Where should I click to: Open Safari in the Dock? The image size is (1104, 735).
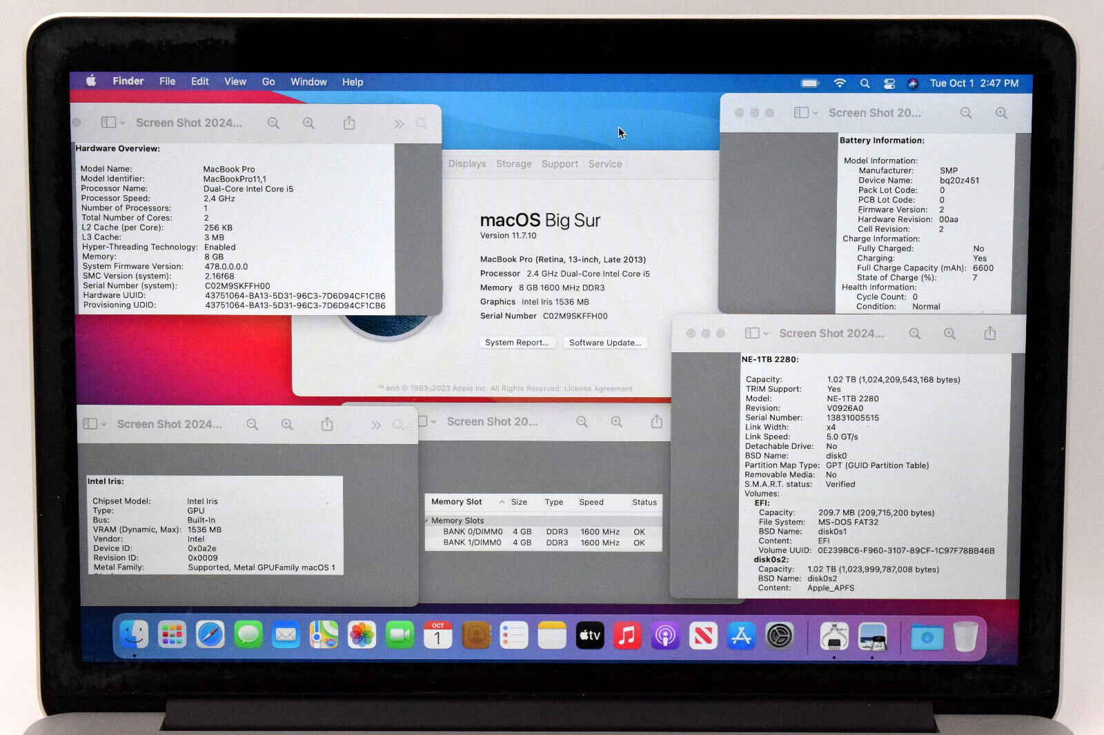(210, 635)
